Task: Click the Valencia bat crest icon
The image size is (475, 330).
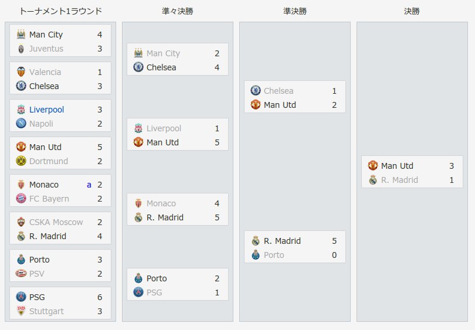Action: 21,72
